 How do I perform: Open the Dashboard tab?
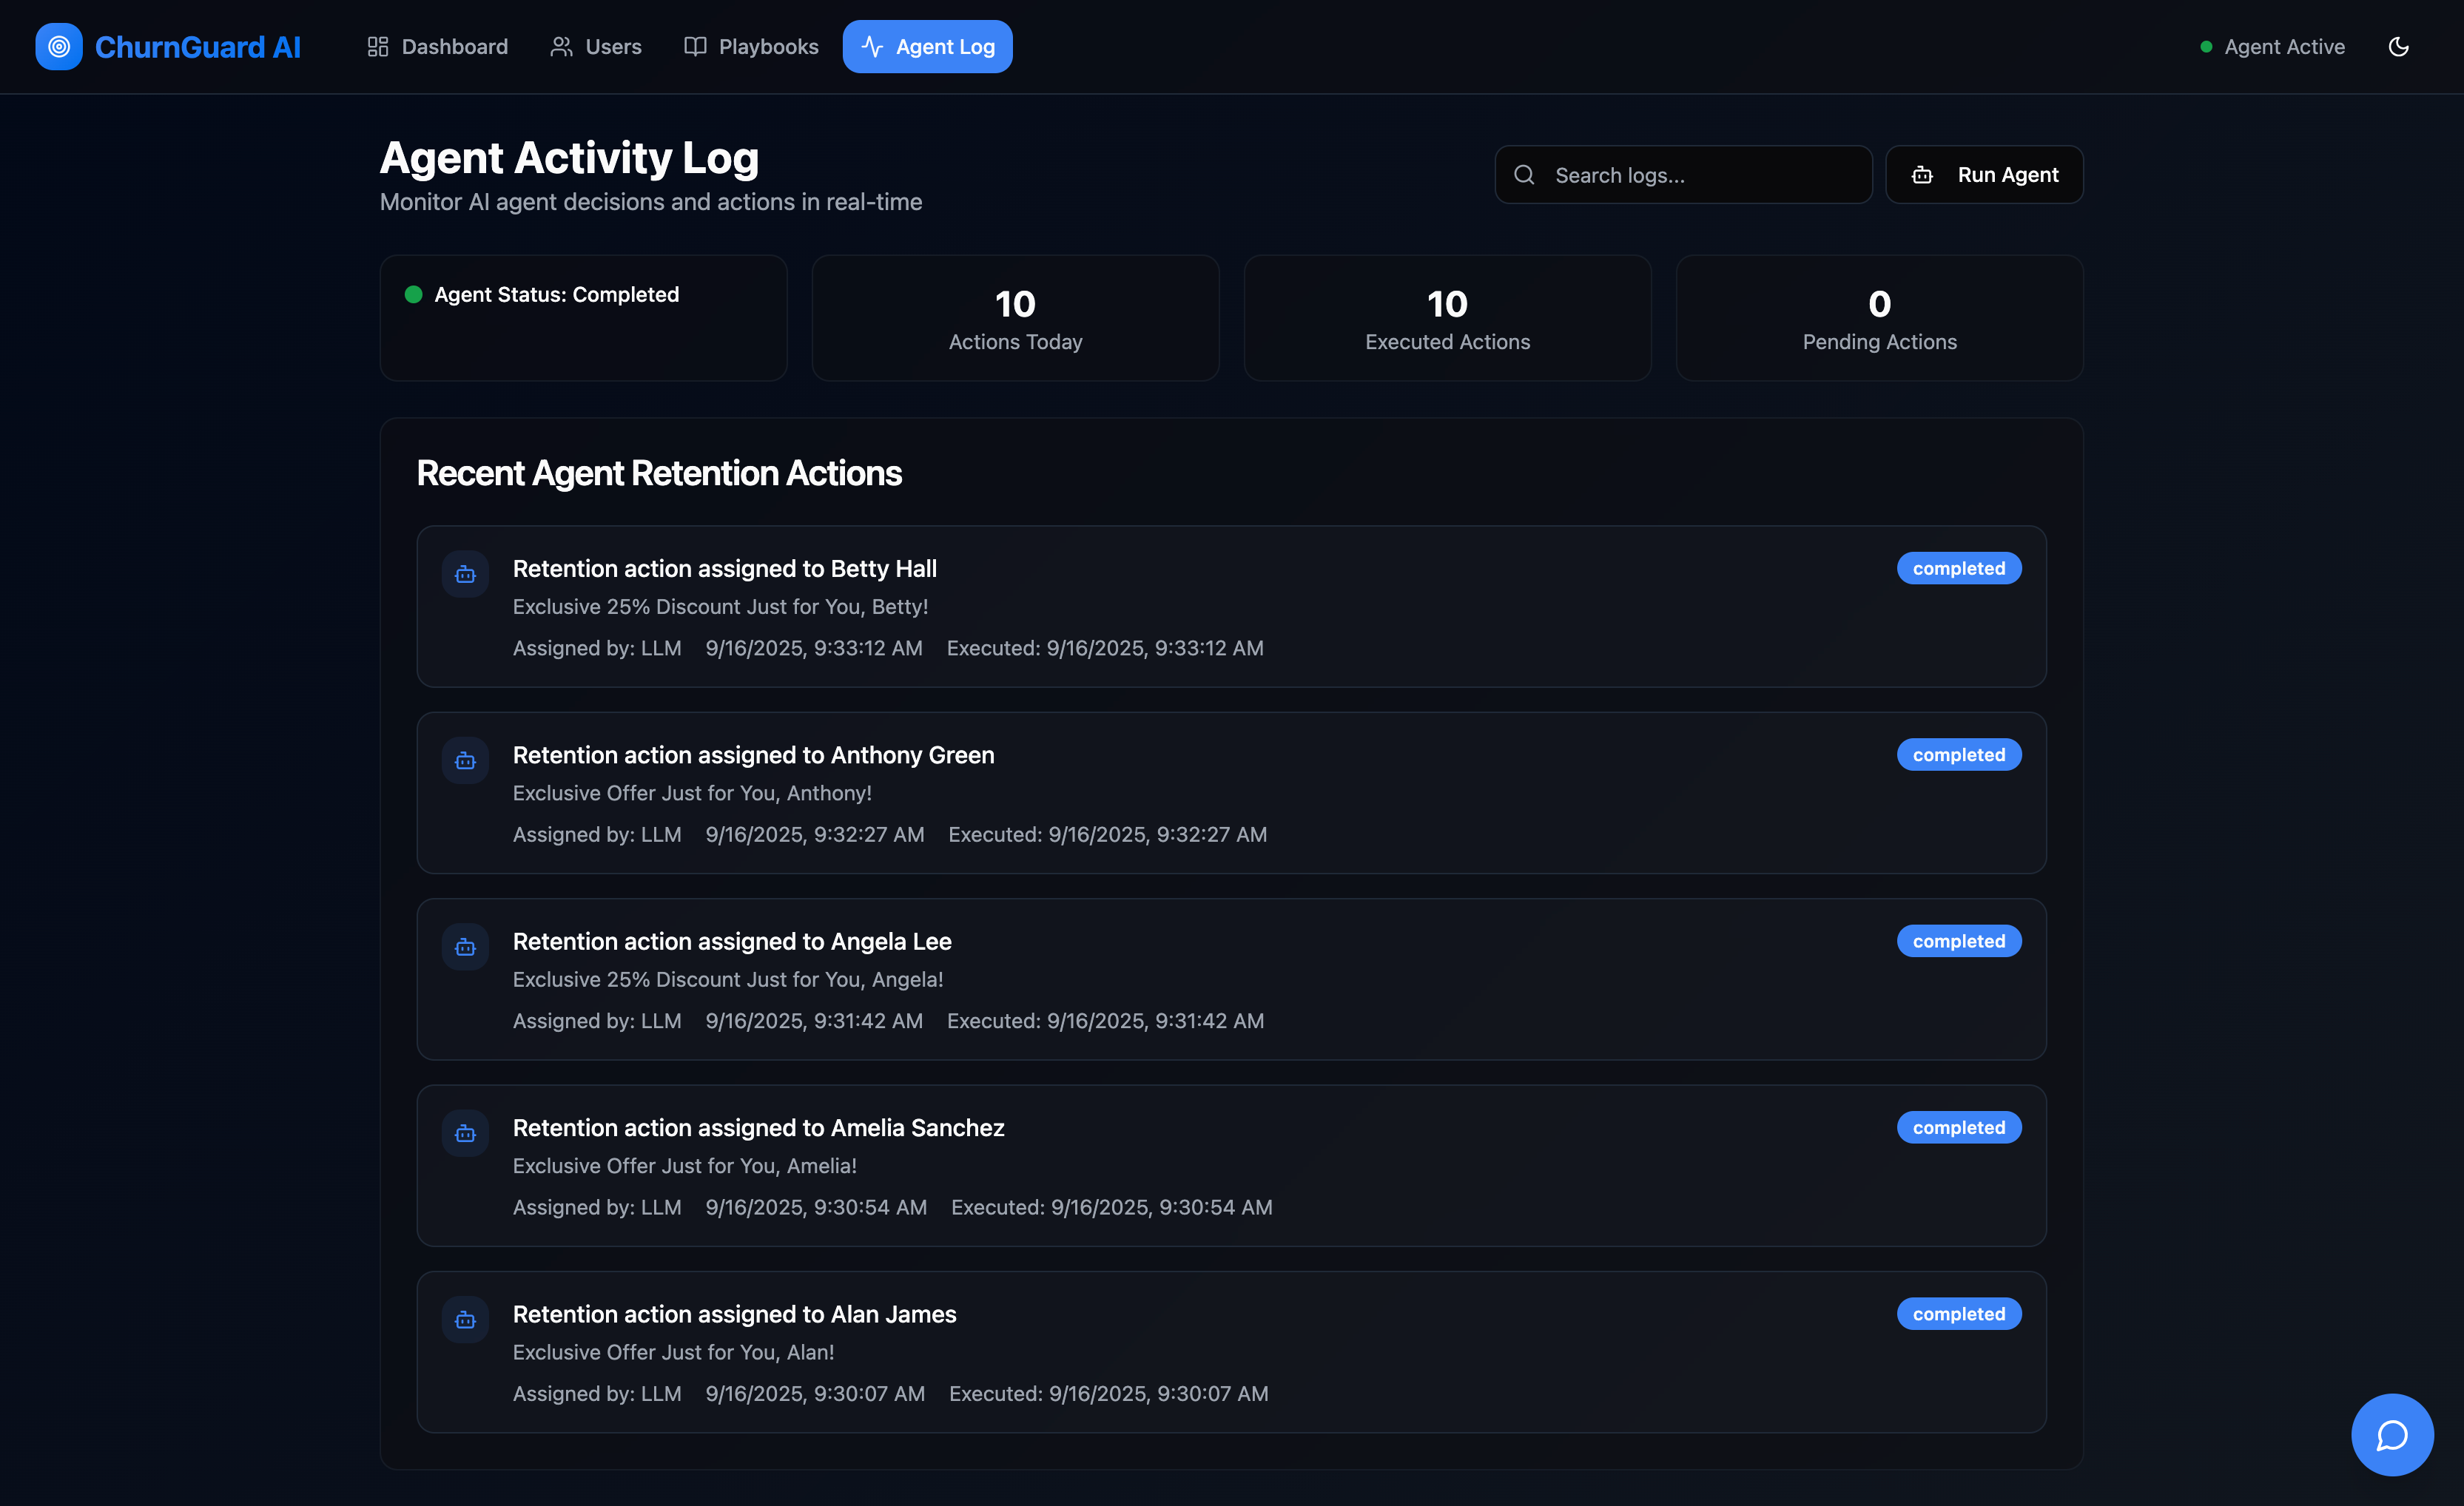437,47
